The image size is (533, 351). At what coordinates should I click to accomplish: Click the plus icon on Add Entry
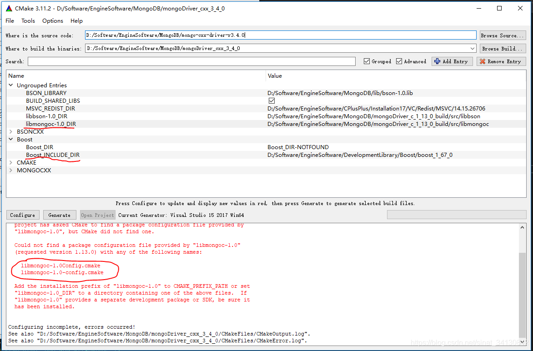tap(437, 61)
